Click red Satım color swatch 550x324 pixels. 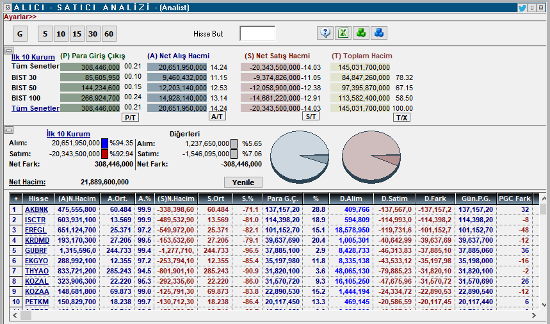click(104, 154)
